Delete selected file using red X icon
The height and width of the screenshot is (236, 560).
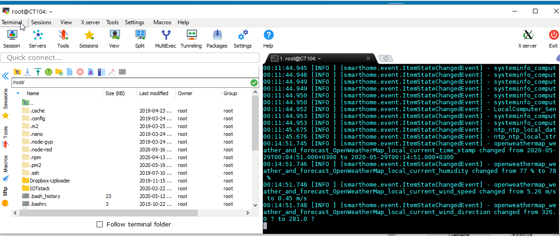[80, 72]
